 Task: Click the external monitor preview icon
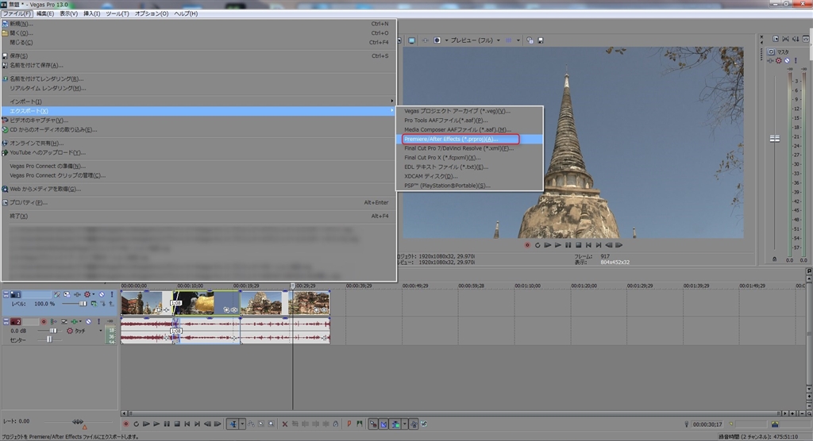coord(412,40)
